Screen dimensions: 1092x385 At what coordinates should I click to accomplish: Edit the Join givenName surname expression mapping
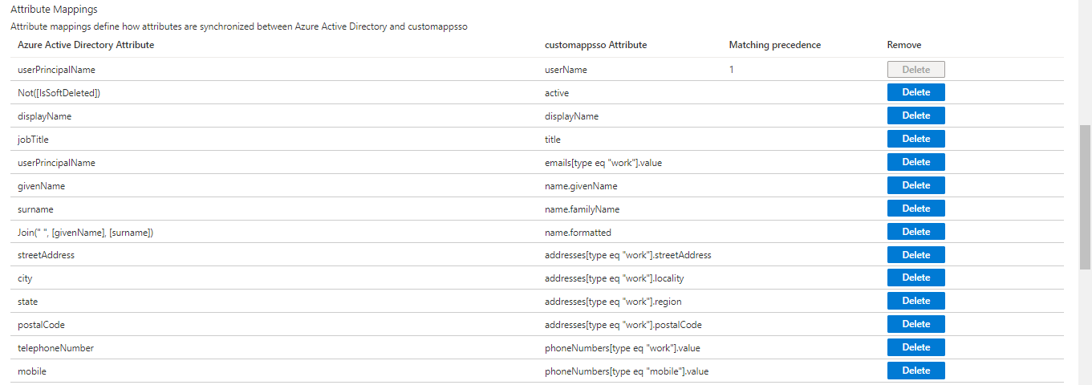[x=85, y=233]
